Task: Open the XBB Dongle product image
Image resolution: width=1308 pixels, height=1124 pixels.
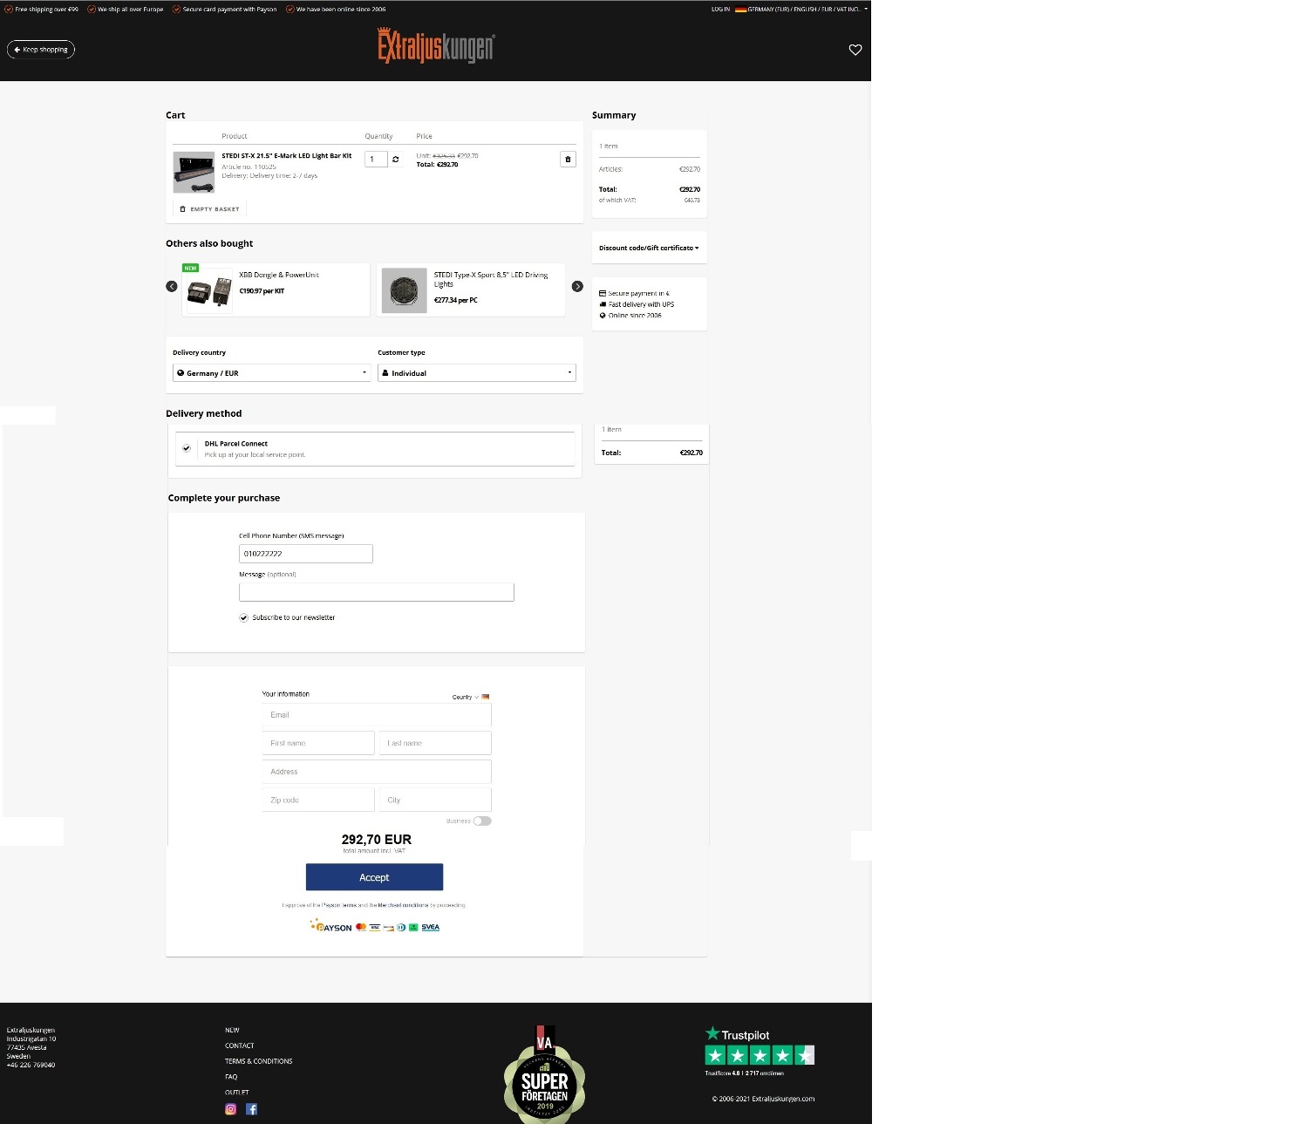Action: click(x=210, y=291)
